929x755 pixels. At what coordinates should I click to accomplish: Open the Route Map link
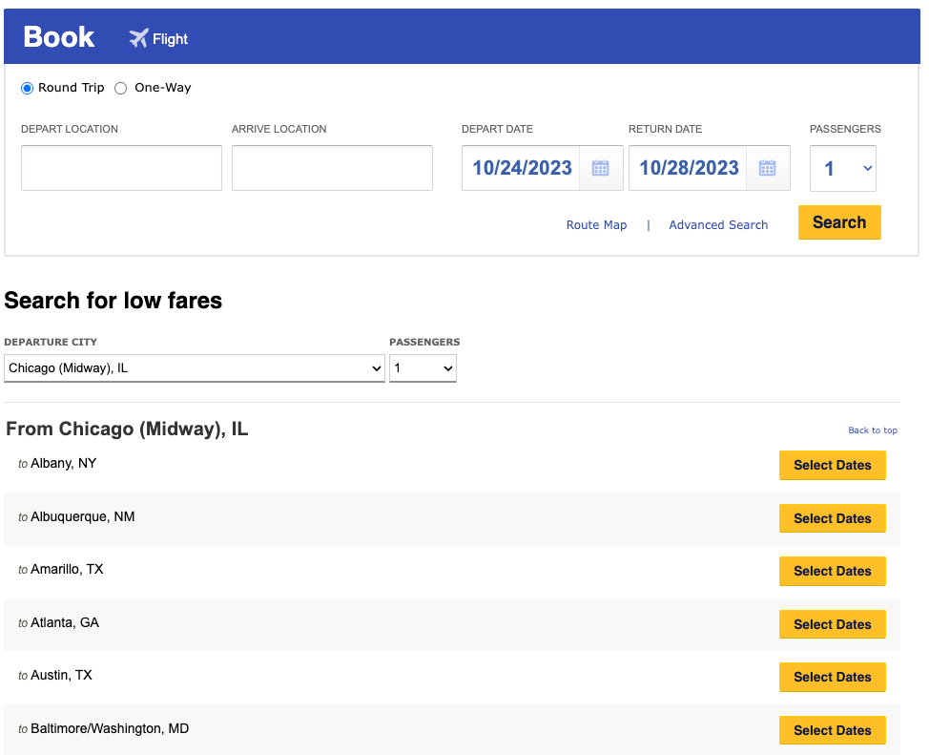(x=596, y=225)
